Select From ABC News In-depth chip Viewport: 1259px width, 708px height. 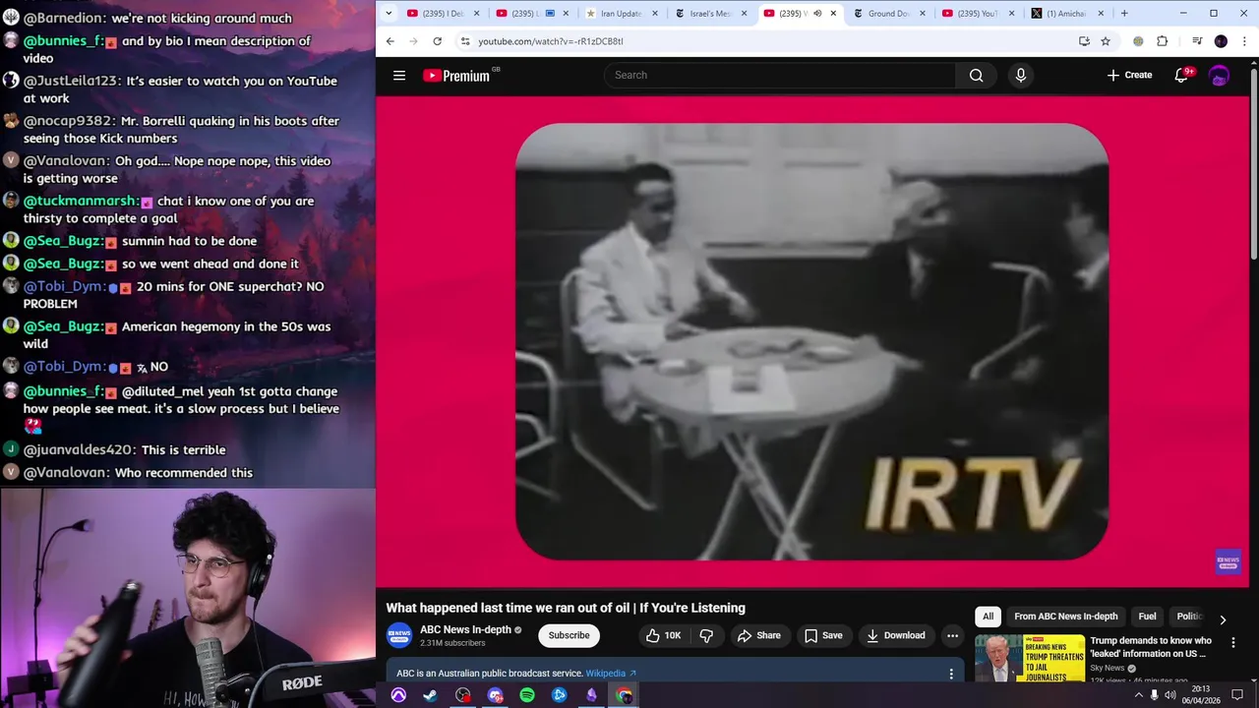pos(1066,617)
